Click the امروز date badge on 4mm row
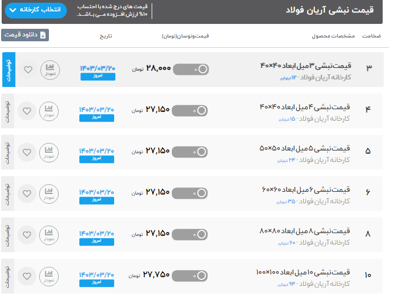The image size is (393, 294). tap(97, 118)
